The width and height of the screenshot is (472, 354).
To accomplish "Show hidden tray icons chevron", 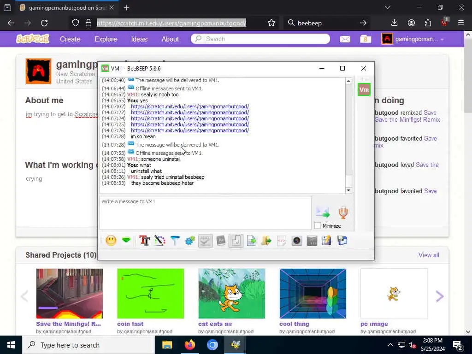I will click(x=390, y=345).
